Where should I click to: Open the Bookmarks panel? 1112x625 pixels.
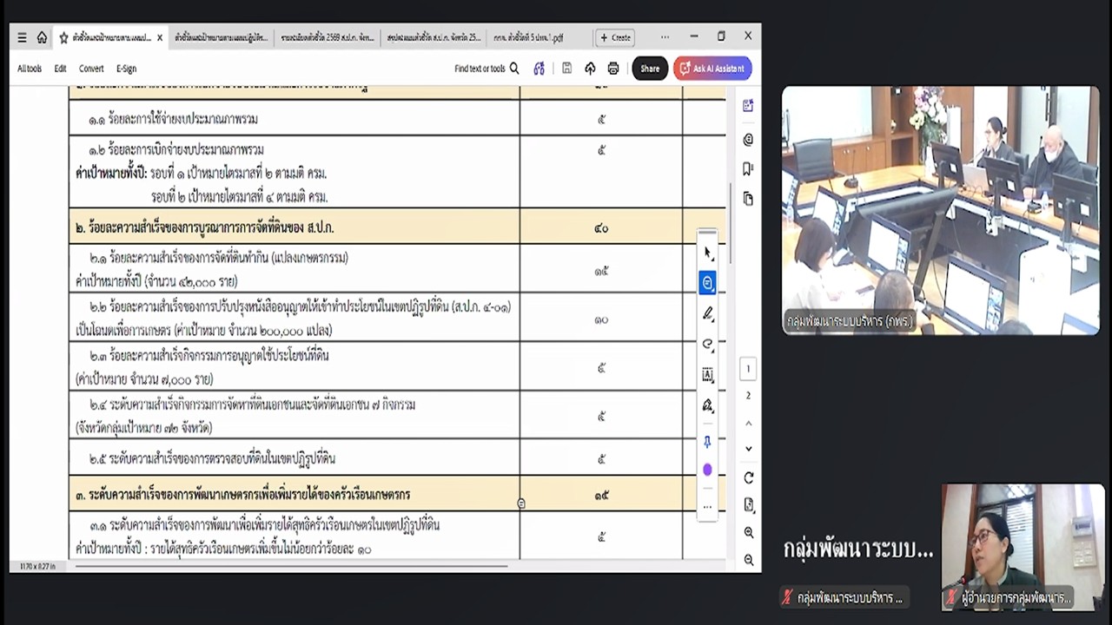748,168
